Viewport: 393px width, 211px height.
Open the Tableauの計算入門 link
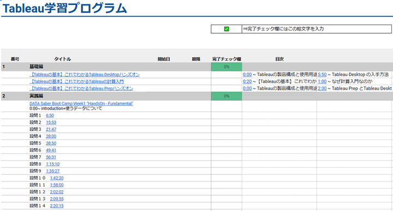point(77,81)
